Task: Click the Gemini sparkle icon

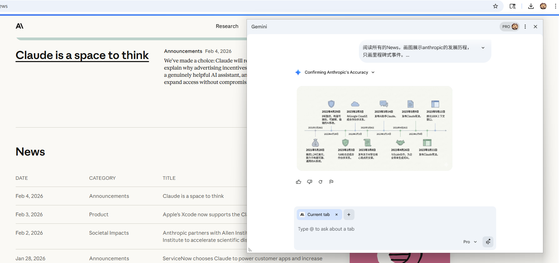Action: [298, 72]
